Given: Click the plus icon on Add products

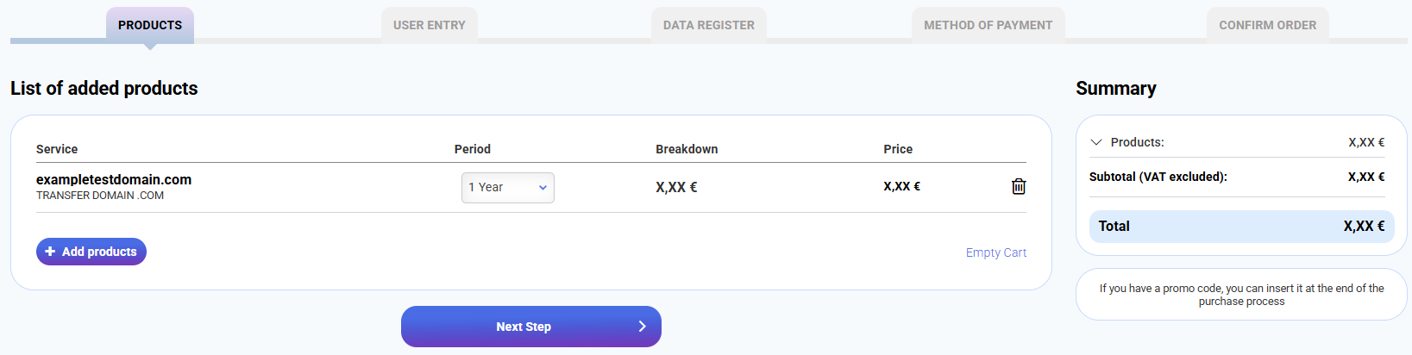Looking at the screenshot, I should [x=50, y=252].
